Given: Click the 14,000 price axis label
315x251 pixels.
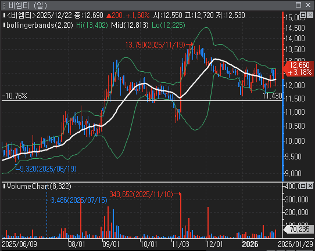Looking at the screenshot, I should click(295, 38).
